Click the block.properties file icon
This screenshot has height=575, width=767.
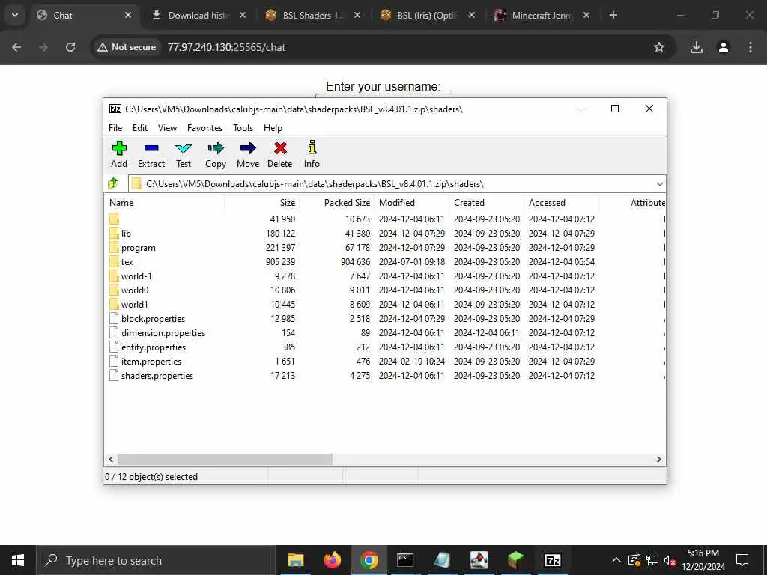tap(114, 318)
